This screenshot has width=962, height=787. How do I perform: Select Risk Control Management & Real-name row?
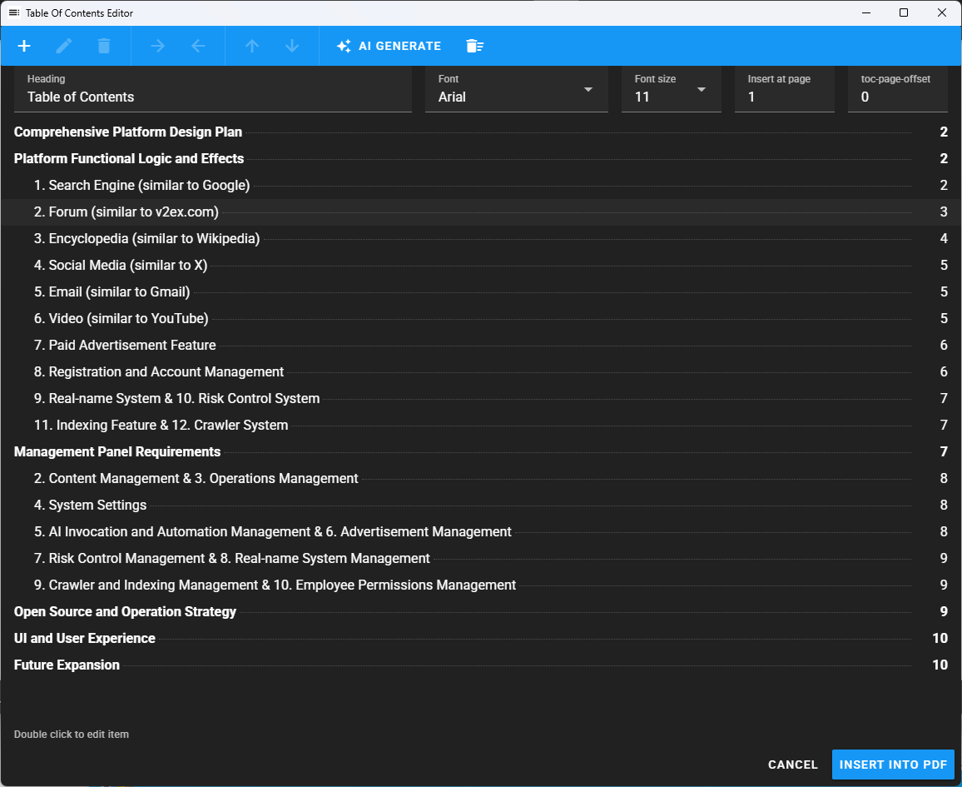pyautogui.click(x=481, y=558)
